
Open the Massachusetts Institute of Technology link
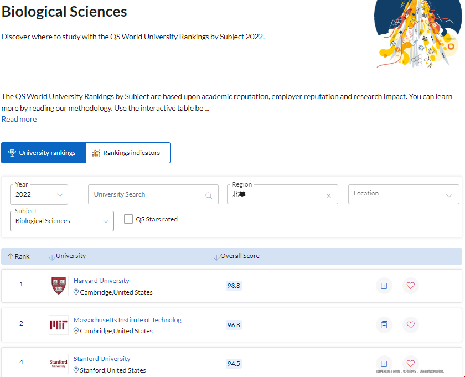coord(130,320)
